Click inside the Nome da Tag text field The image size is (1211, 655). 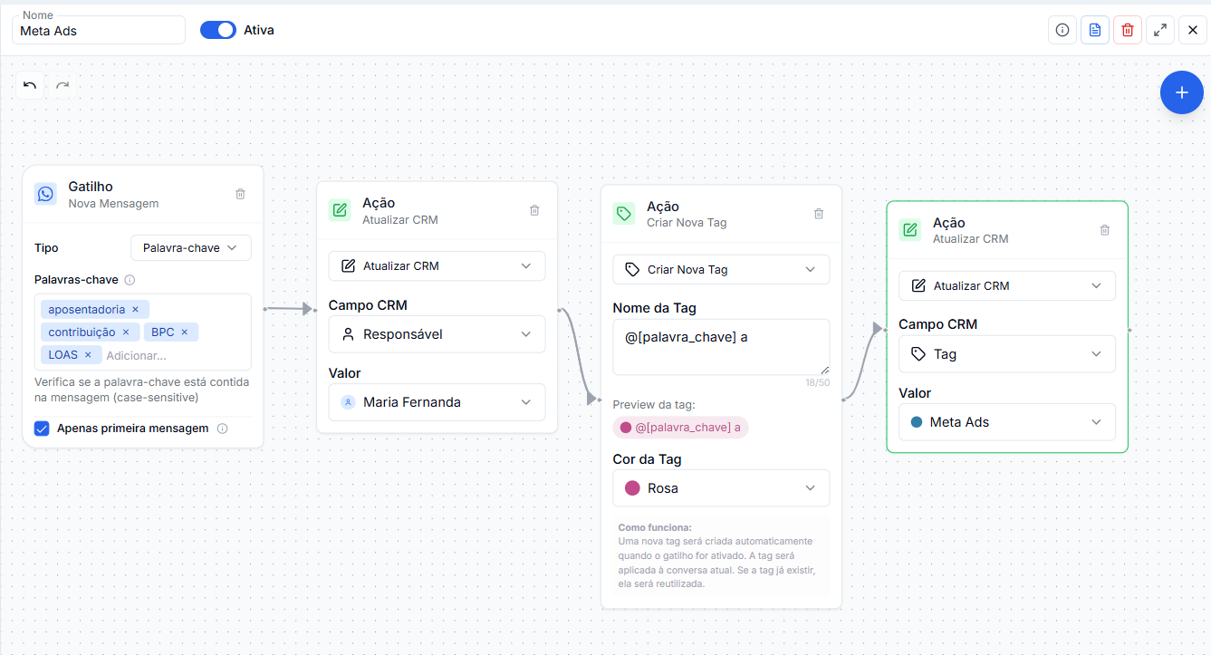(720, 346)
